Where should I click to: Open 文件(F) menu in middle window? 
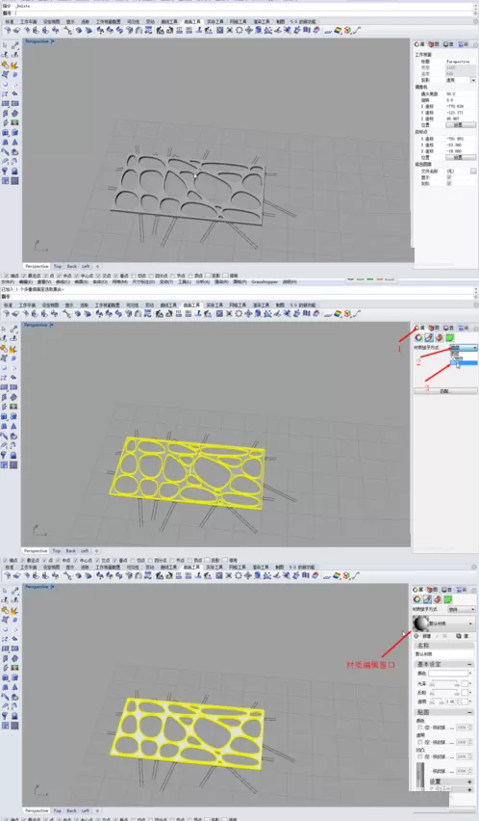pyautogui.click(x=8, y=281)
